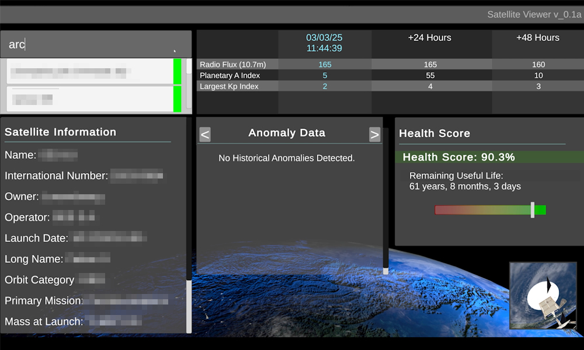
Task: Click the 'Satellite Information' heading
Action: click(60, 132)
